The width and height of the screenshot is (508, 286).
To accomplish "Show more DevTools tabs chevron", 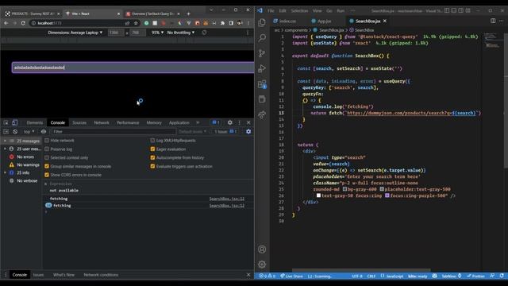I will pyautogui.click(x=198, y=122).
